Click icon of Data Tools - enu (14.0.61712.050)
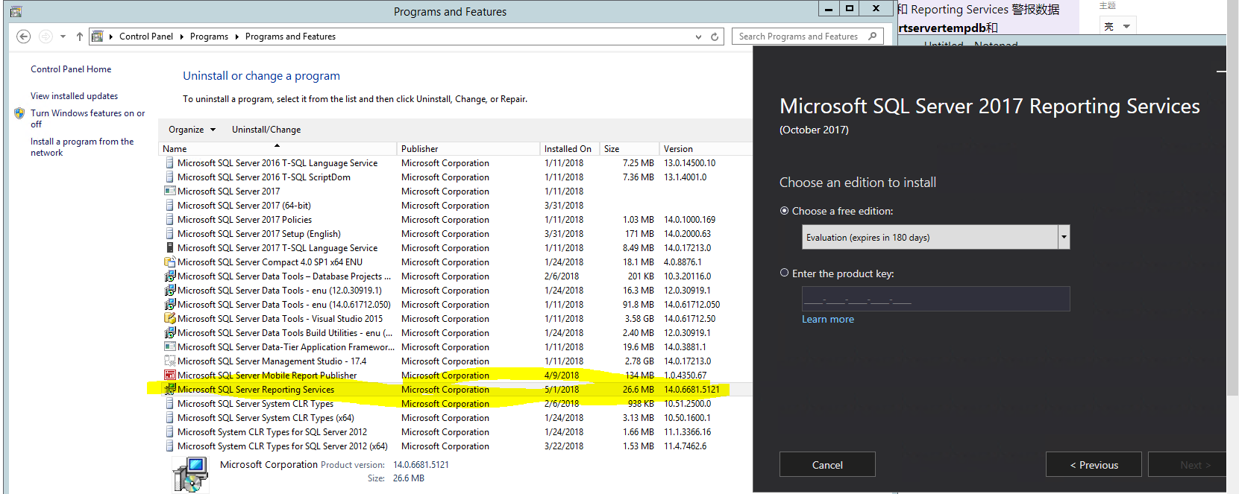Screen dimensions: 1239x494 click(170, 304)
